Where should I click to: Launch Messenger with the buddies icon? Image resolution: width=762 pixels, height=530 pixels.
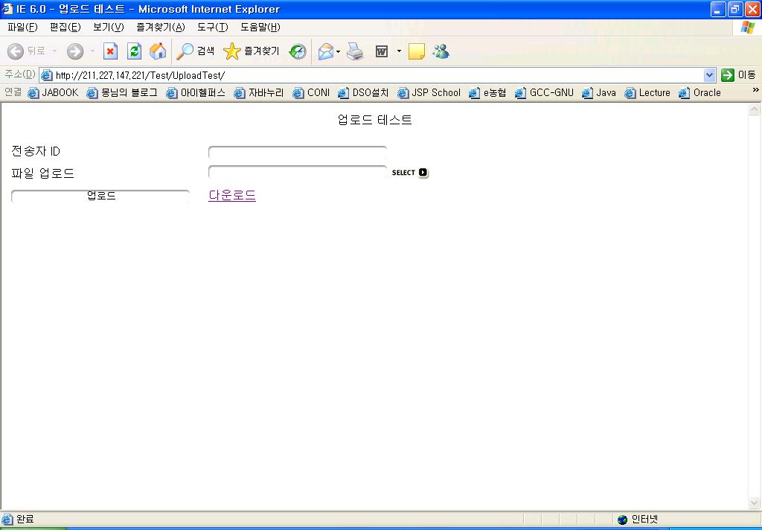coord(440,51)
